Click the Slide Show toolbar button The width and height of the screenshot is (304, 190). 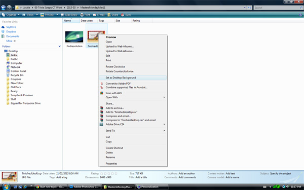coord(69,15)
